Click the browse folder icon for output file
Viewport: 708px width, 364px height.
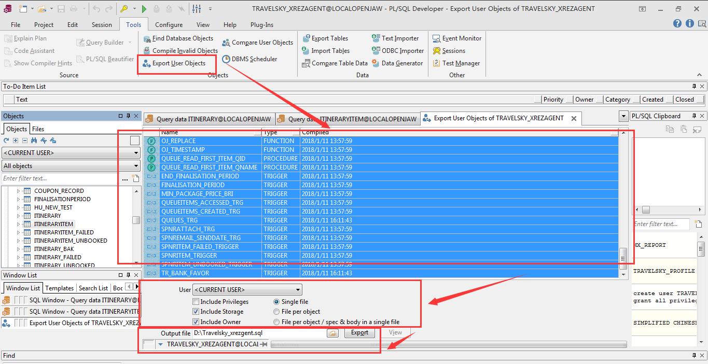click(x=332, y=333)
